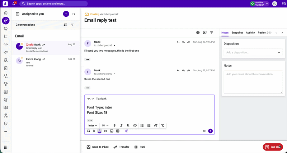The height and width of the screenshot is (153, 287).
Task: Open the font size 18 dropdown
Action: pyautogui.click(x=105, y=126)
